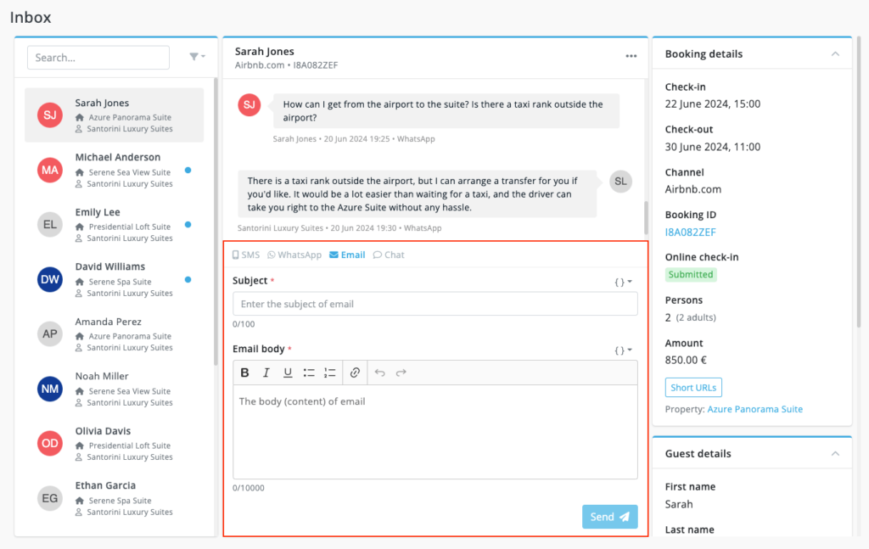
Task: Insert a bulleted list in email body
Action: pyautogui.click(x=309, y=373)
